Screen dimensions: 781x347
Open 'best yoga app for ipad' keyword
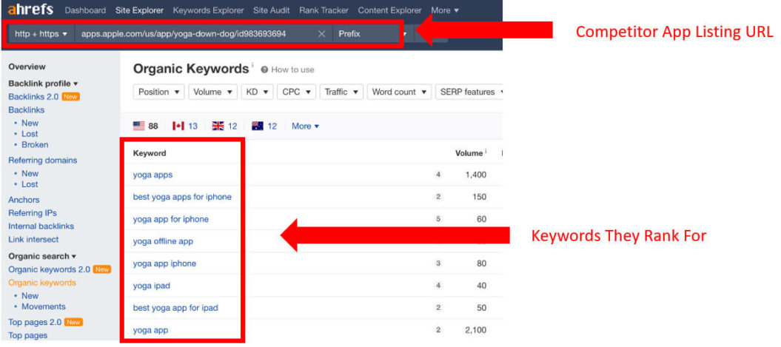[x=175, y=308]
